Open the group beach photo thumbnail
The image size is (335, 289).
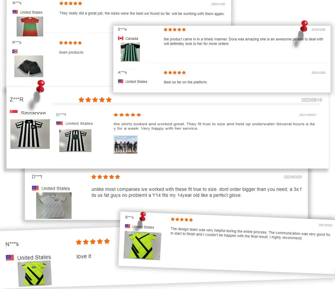coord(126,144)
